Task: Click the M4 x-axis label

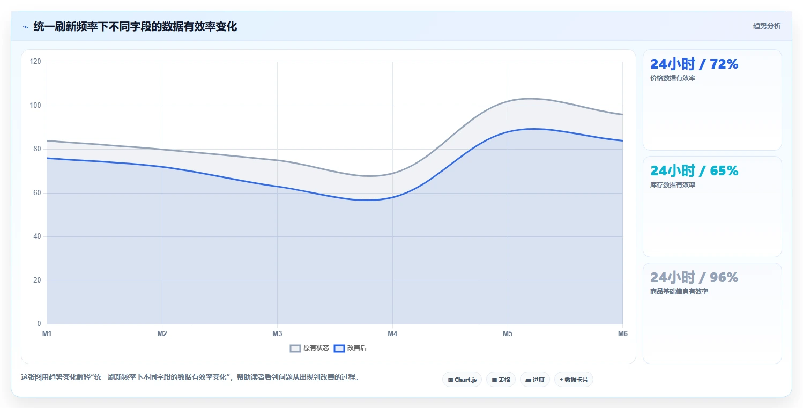Action: (392, 334)
